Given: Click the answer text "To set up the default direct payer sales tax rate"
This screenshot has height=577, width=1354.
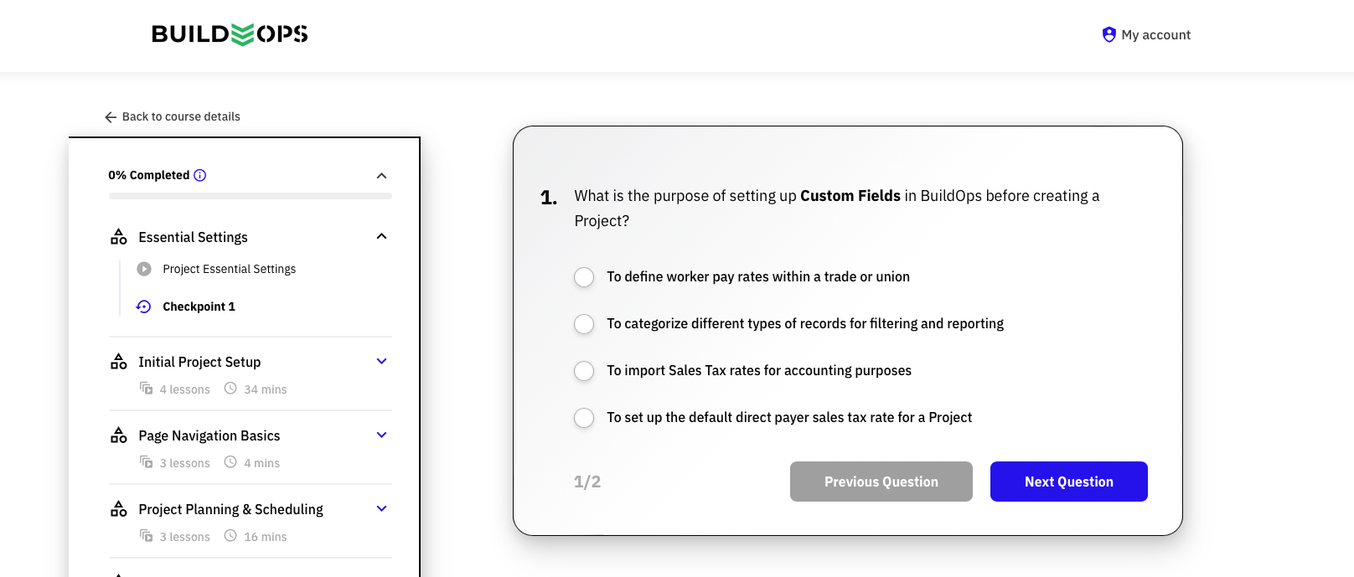Looking at the screenshot, I should click(789, 417).
